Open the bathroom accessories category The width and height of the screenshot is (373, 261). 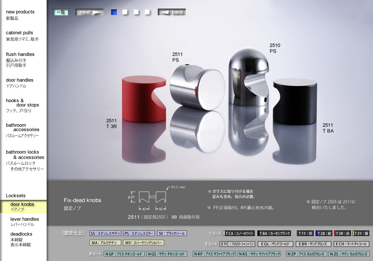point(22,130)
